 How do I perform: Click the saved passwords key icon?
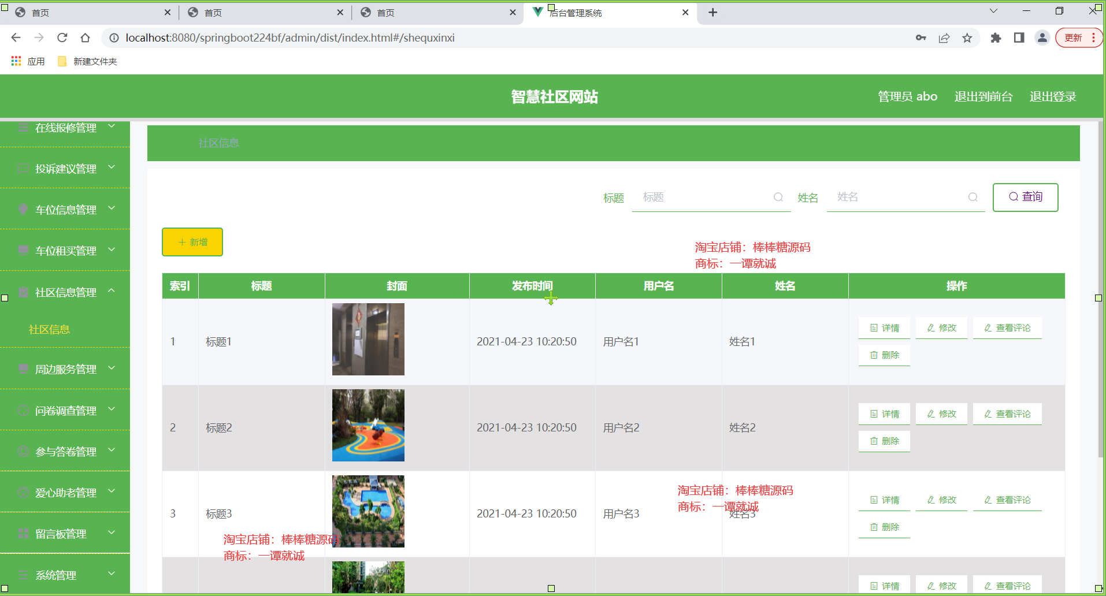pos(921,38)
